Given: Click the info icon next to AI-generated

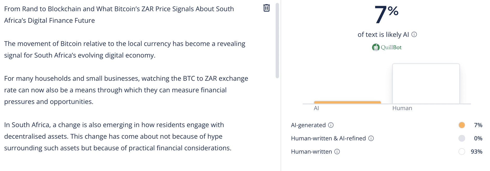Looking at the screenshot, I should pos(331,125).
